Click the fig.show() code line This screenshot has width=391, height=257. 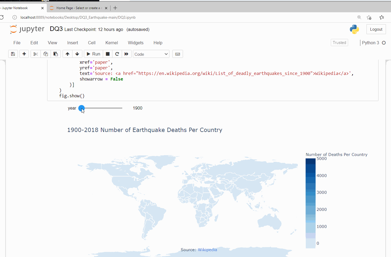tap(72, 96)
